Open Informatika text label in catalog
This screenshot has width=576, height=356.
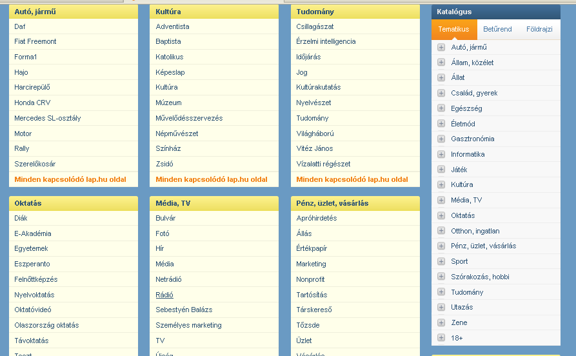pyautogui.click(x=468, y=154)
